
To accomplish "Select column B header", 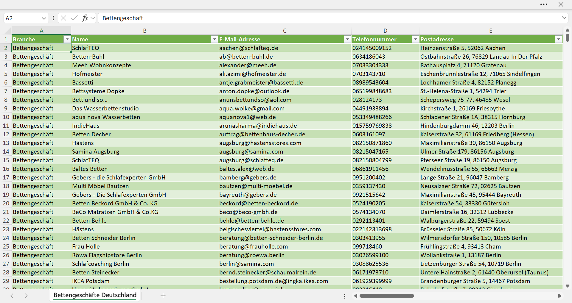I will point(145,31).
